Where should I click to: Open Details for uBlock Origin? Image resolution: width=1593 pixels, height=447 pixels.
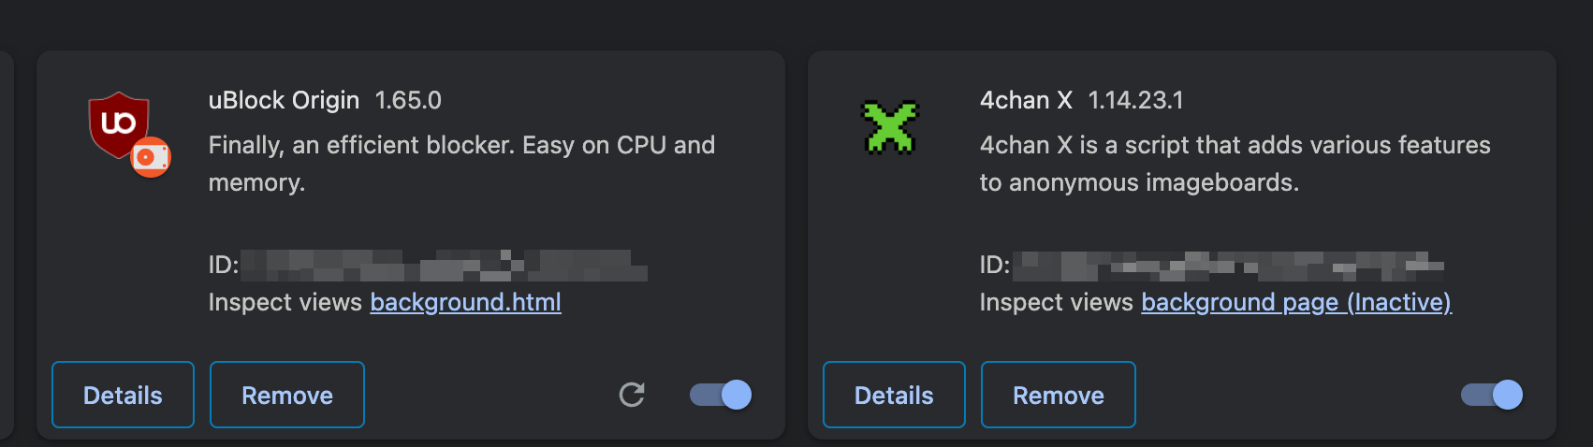(x=123, y=395)
